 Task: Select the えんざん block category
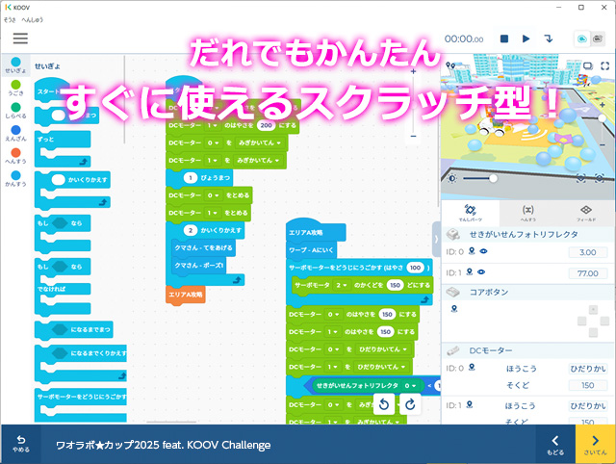point(15,133)
